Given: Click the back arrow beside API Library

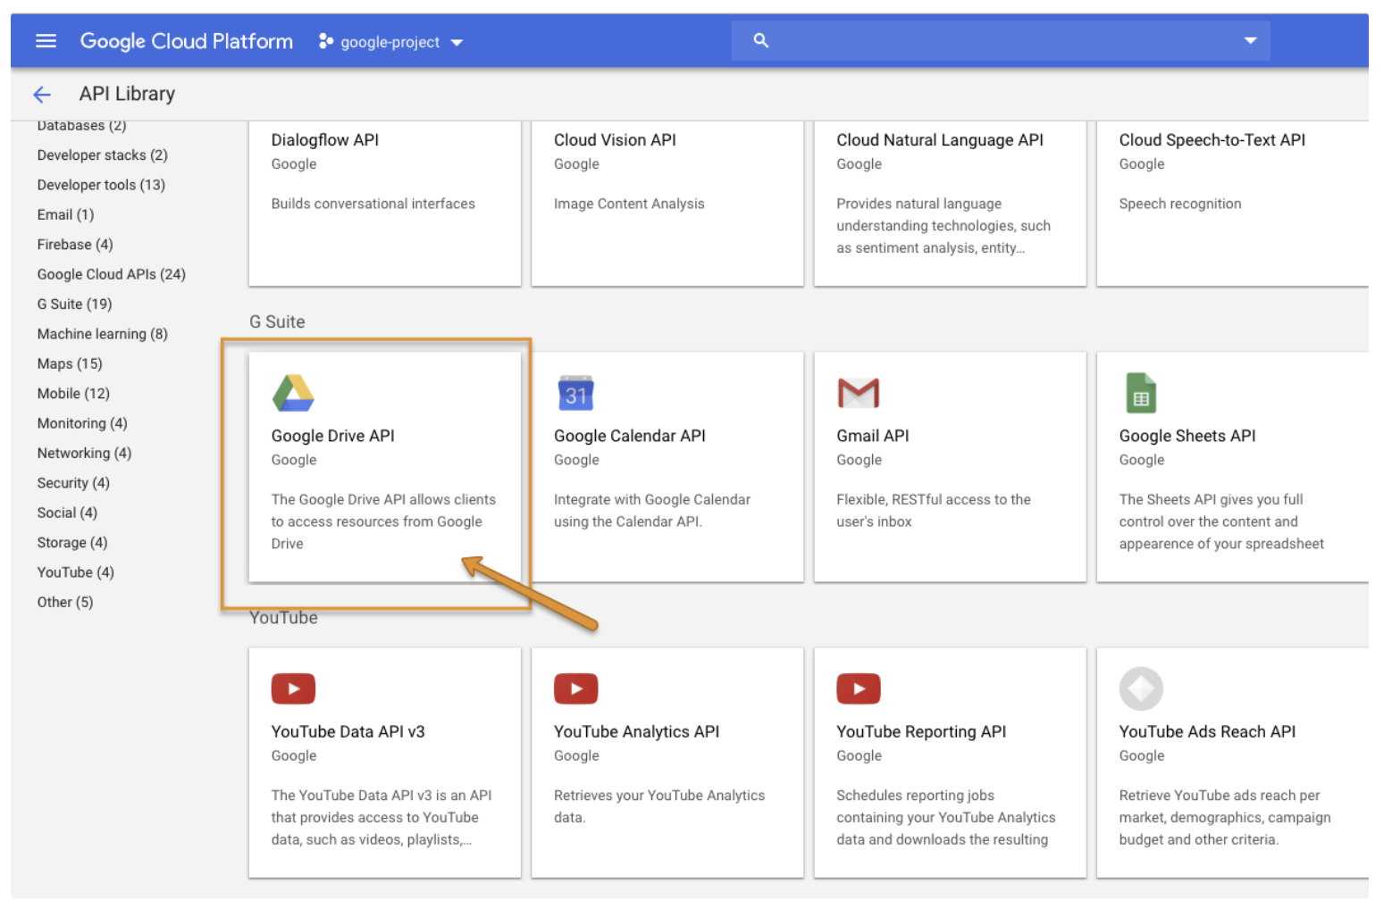Looking at the screenshot, I should pyautogui.click(x=42, y=95).
